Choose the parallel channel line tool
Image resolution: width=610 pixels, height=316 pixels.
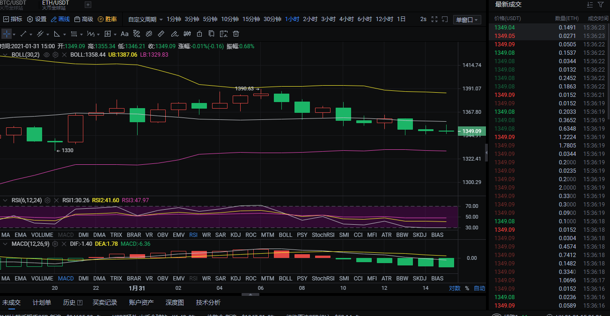click(40, 34)
